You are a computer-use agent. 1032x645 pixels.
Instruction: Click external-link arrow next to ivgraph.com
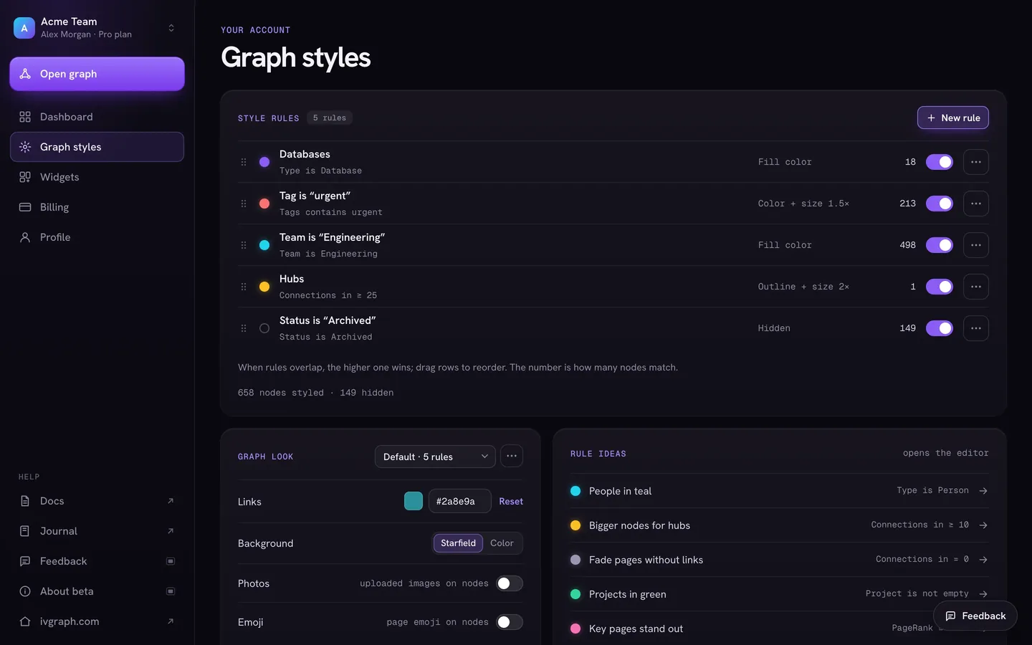coord(171,621)
